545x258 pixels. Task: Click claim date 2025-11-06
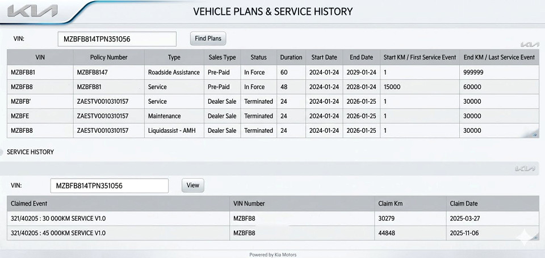(464, 233)
